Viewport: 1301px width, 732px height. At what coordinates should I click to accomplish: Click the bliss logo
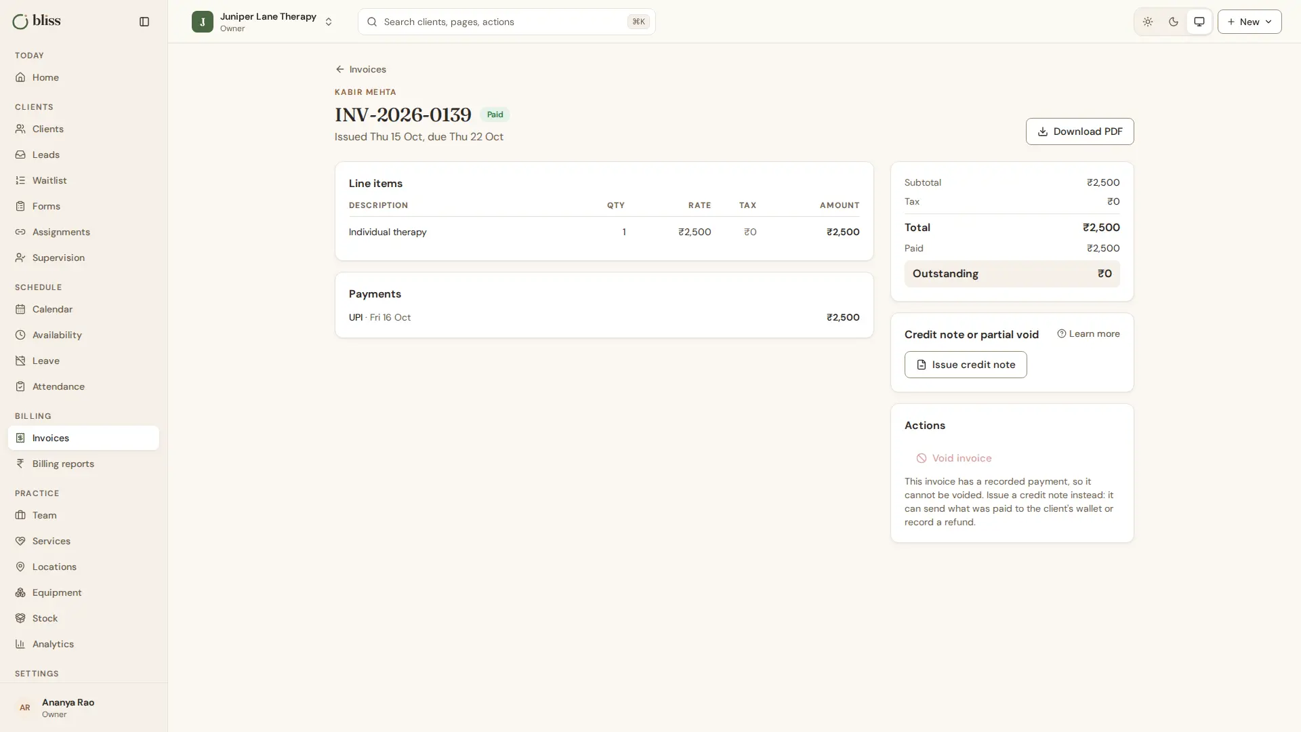click(x=37, y=21)
